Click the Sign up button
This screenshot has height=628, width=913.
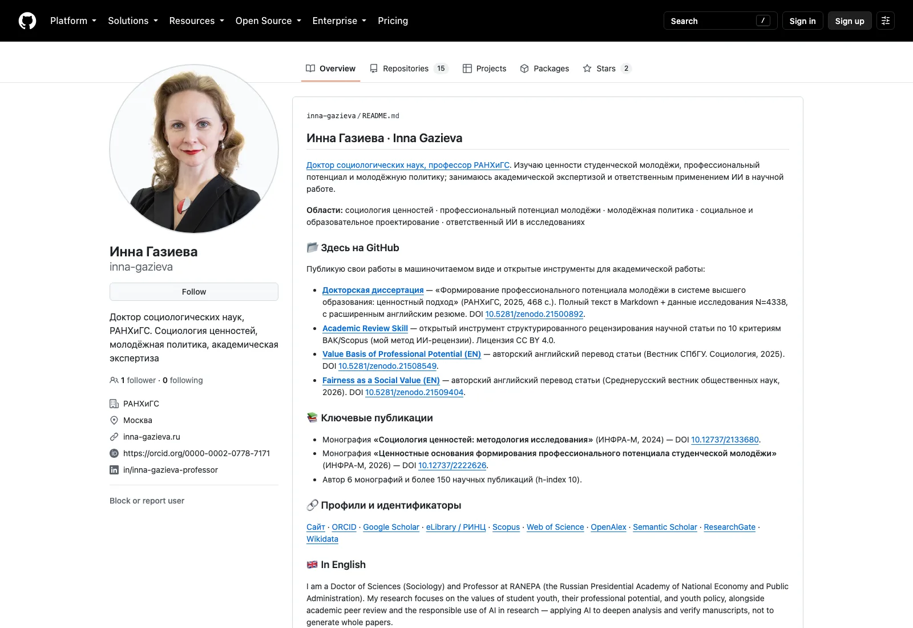tap(850, 21)
